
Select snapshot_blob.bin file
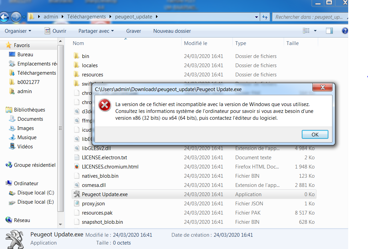[102, 222]
